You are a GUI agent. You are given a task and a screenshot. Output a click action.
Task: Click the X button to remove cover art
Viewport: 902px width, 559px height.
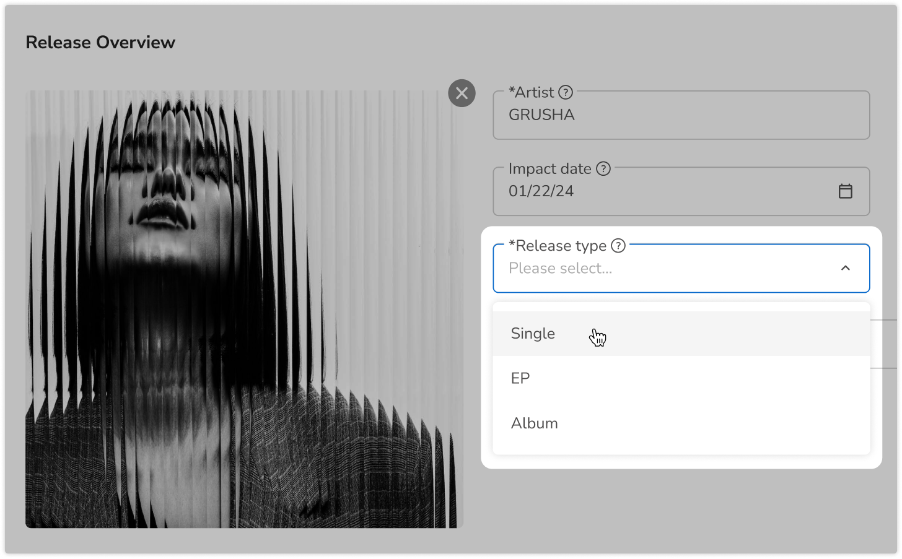click(462, 93)
